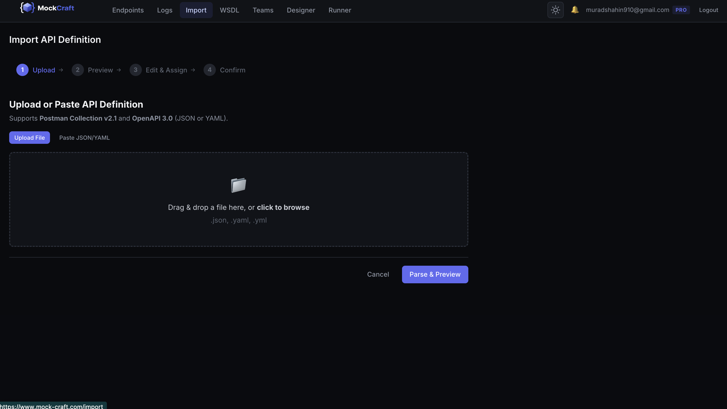Keep Upload File mode selected
Viewport: 727px width, 409px height.
pos(29,137)
